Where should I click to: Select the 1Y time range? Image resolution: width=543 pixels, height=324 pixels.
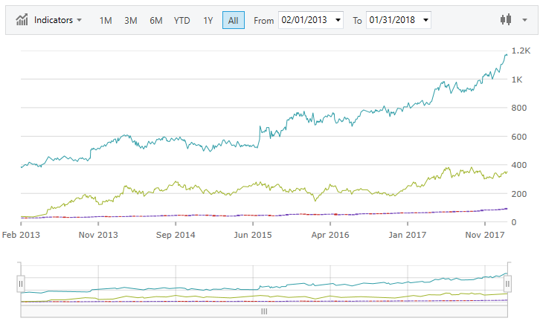tap(208, 20)
